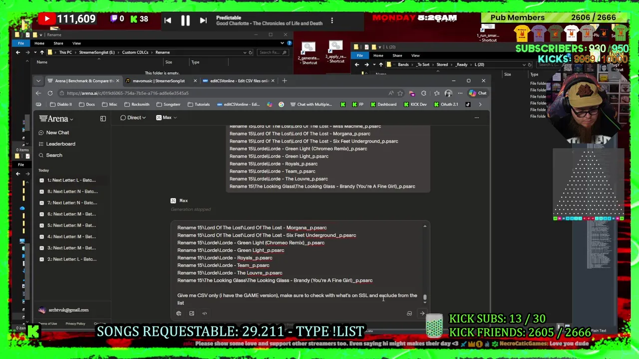The height and width of the screenshot is (359, 639).
Task: Close the mavomusic StreamerSonglist tab
Action: tap(195, 81)
